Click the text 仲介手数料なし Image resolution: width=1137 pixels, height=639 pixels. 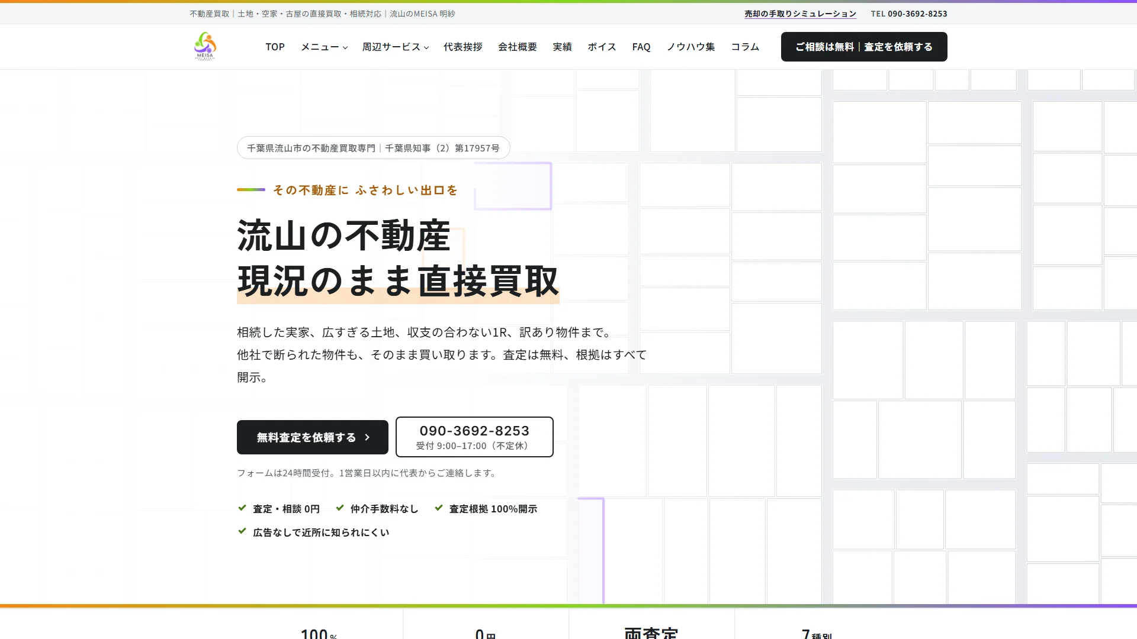384,509
